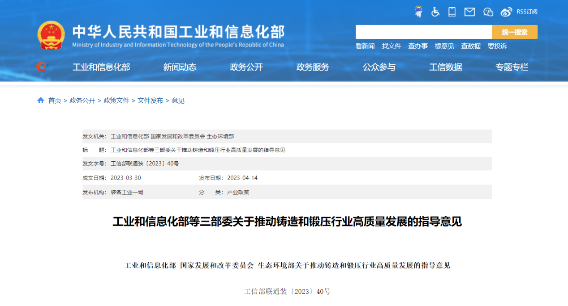Go to 文件发布 in breadcrumb

pyautogui.click(x=151, y=101)
